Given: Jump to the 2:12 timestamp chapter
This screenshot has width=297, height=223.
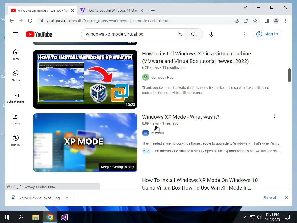Looking at the screenshot, I should (146, 151).
